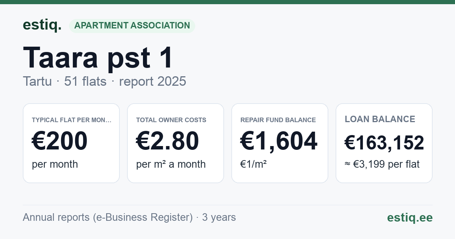Click the 'per m² a month' caption
Image resolution: width=455 pixels, height=239 pixels.
[171, 164]
